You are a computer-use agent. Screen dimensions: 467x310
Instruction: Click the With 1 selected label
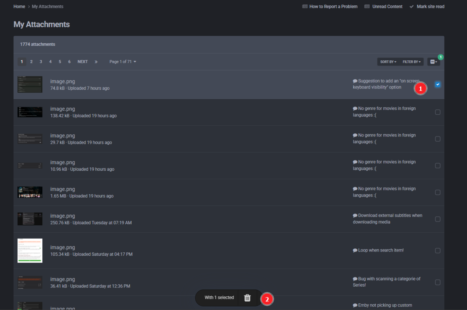219,298
